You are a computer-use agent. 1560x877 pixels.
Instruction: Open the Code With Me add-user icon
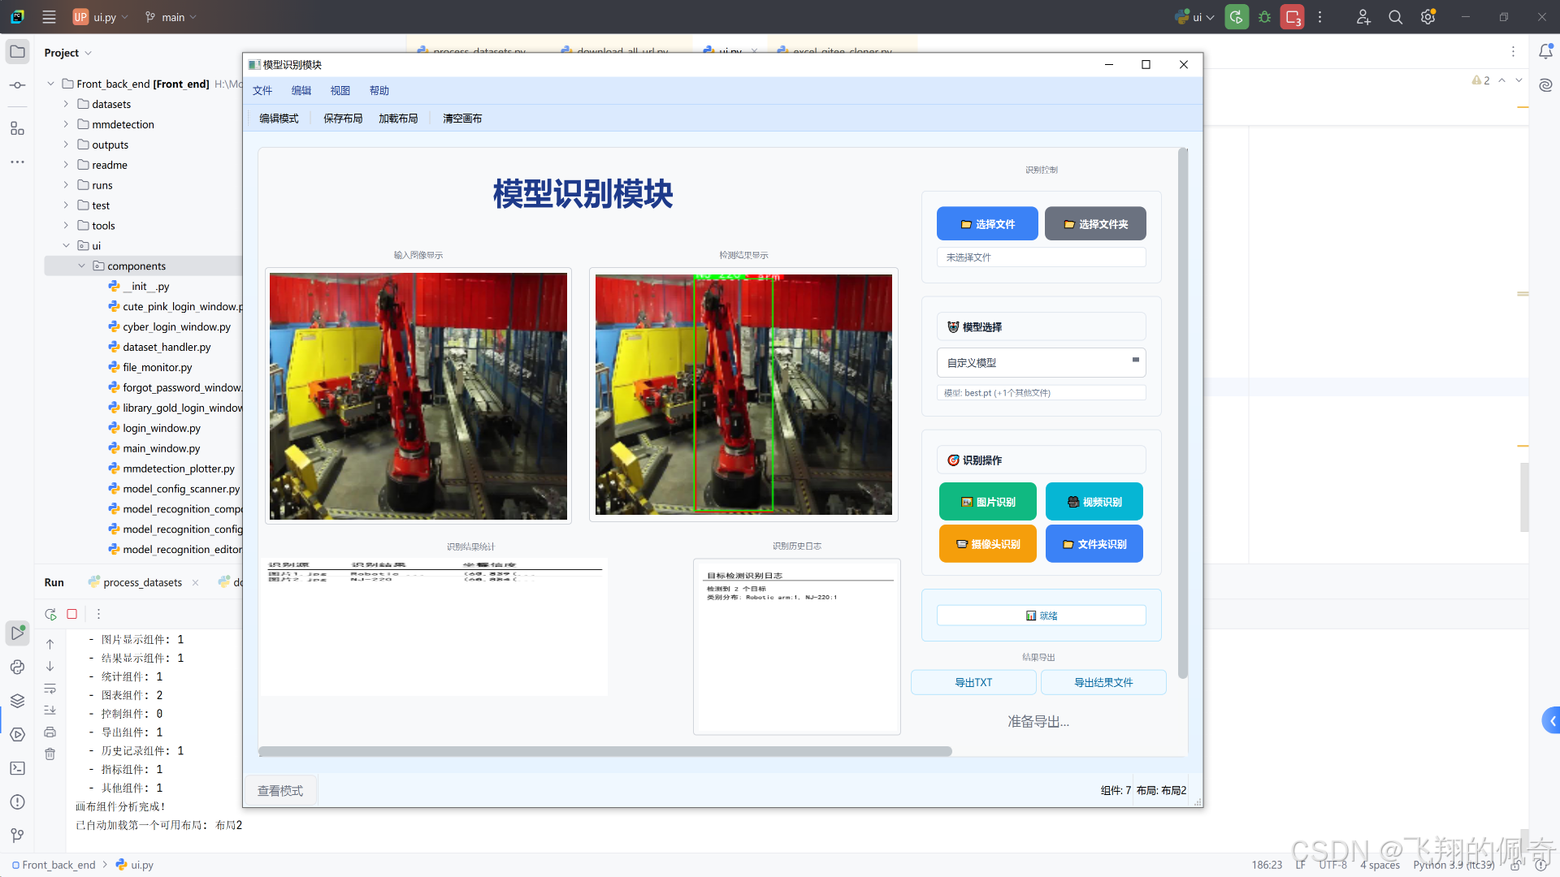point(1363,17)
